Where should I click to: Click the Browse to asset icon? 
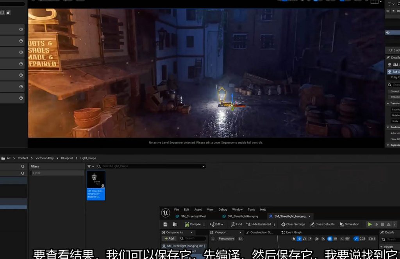click(x=175, y=224)
